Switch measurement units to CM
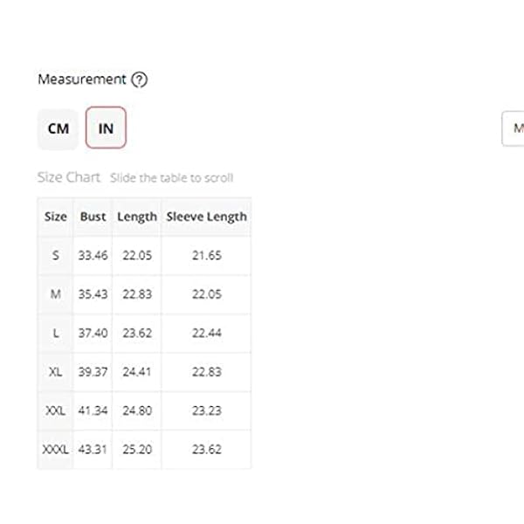Image resolution: width=524 pixels, height=524 pixels. (58, 128)
